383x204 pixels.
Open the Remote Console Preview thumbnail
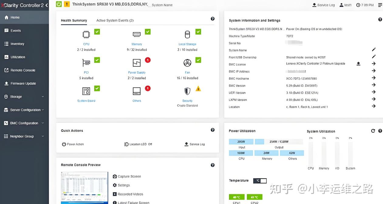[x=84, y=188]
